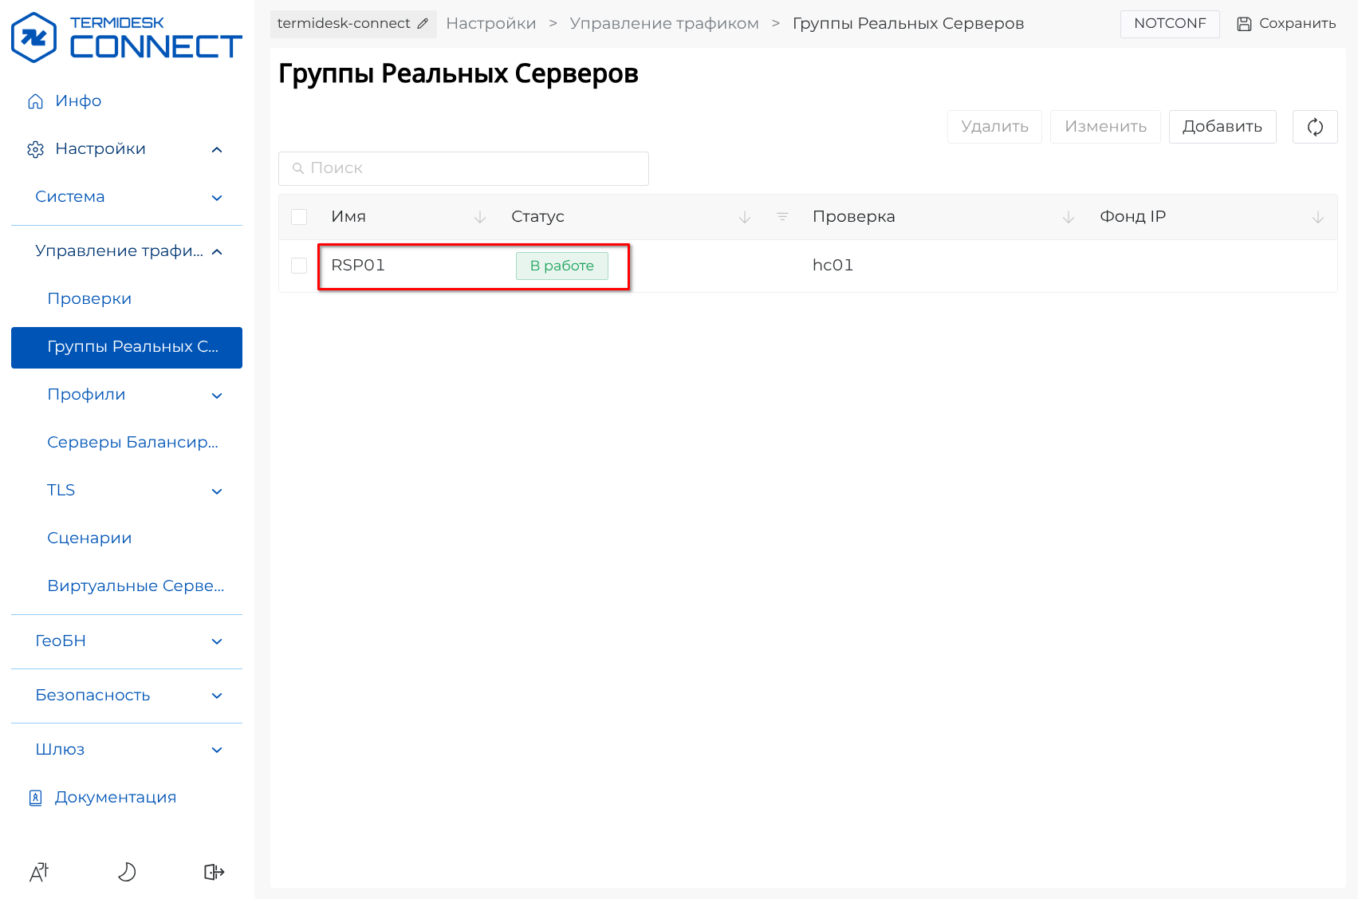Click the Добавить button
This screenshot has height=899, width=1358.
pos(1222,127)
